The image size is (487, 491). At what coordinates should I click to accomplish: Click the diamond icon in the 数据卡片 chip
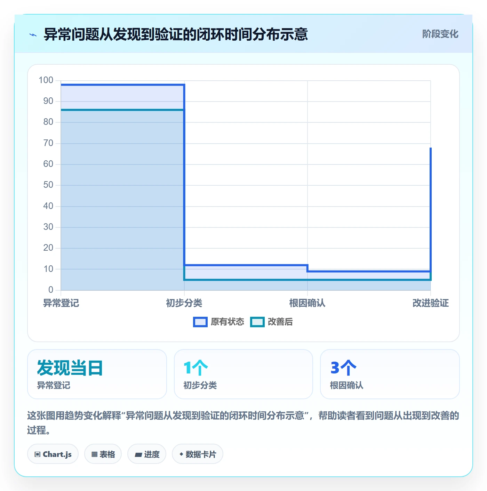tap(181, 454)
